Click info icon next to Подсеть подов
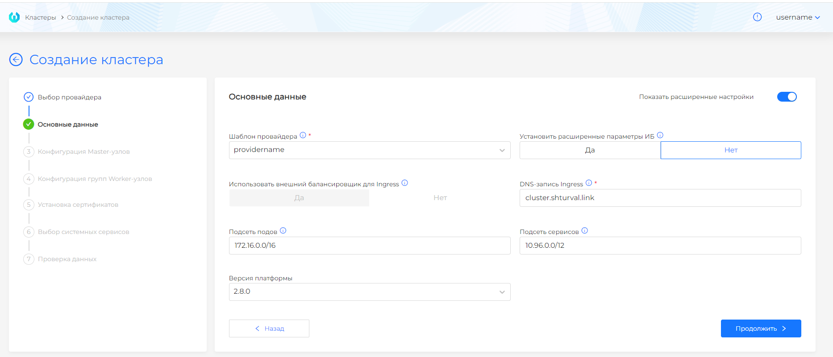The width and height of the screenshot is (833, 357). [283, 231]
